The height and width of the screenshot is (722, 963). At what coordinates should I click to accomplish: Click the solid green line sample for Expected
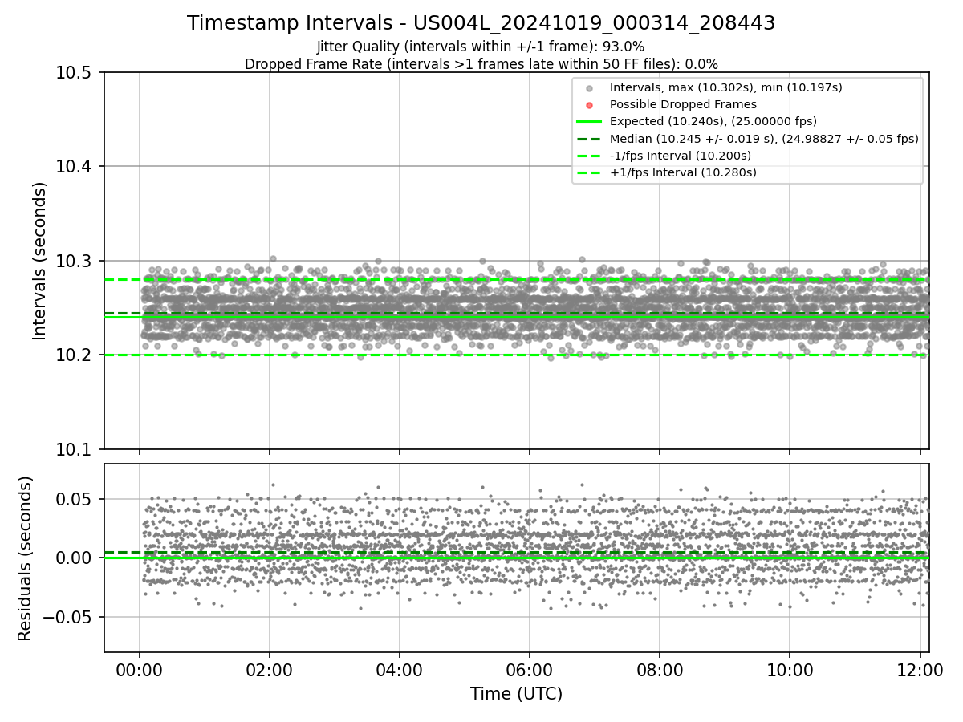pos(589,122)
